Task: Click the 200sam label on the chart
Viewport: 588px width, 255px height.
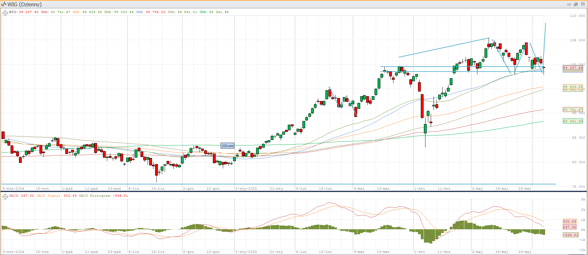Action: (x=227, y=146)
